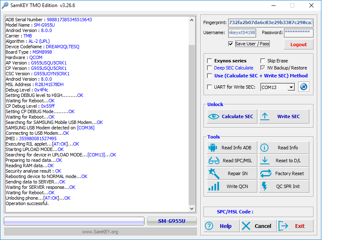Click the log scrollbar down arrow

pos(192,209)
